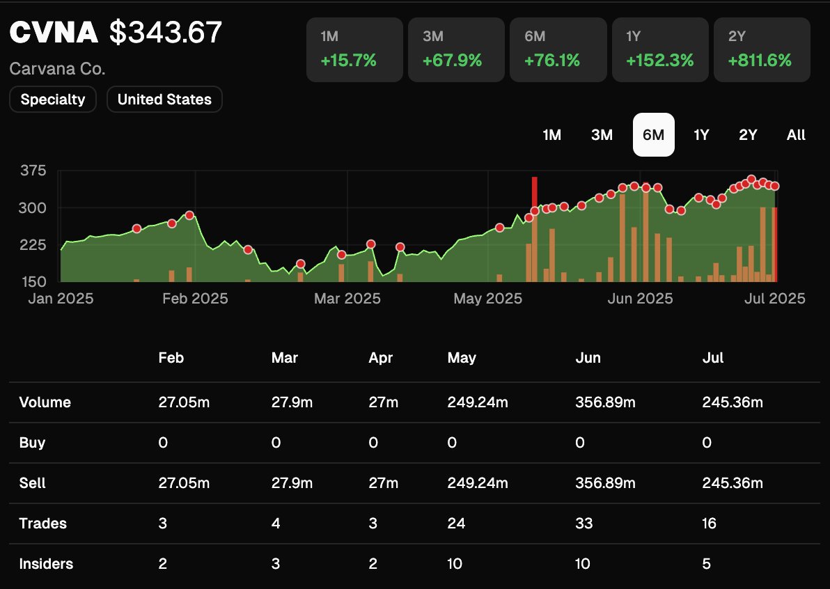Click the Sell value 356.89m for Jun
The height and width of the screenshot is (589, 830).
coord(605,483)
